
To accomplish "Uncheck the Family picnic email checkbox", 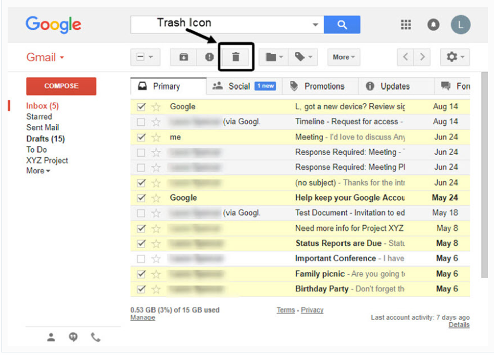I will 141,274.
